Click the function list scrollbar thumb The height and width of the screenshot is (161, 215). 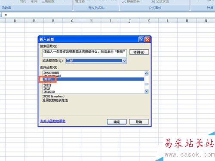pyautogui.click(x=146, y=84)
